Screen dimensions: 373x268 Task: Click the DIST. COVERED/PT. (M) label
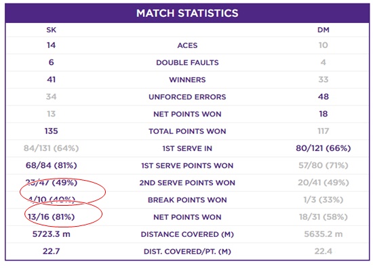[187, 251]
